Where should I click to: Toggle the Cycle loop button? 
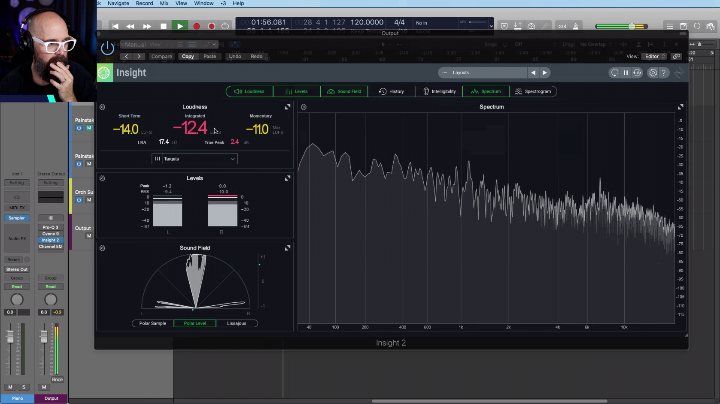[225, 26]
